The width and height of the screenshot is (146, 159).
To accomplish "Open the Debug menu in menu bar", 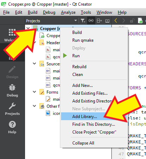I will [x=49, y=12].
